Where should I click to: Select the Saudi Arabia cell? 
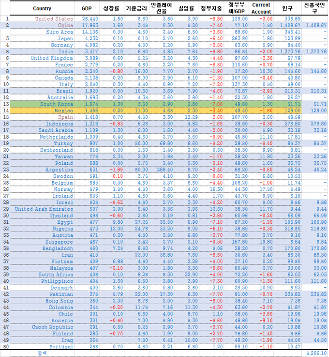(42, 130)
